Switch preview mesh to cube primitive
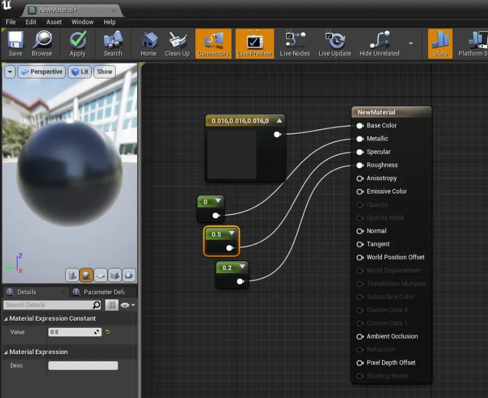Image resolution: width=488 pixels, height=398 pixels. 115,275
